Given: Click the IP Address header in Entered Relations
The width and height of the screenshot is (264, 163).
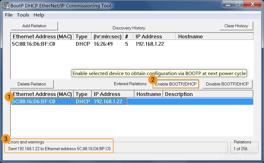Looking at the screenshot, I should point(113,94).
